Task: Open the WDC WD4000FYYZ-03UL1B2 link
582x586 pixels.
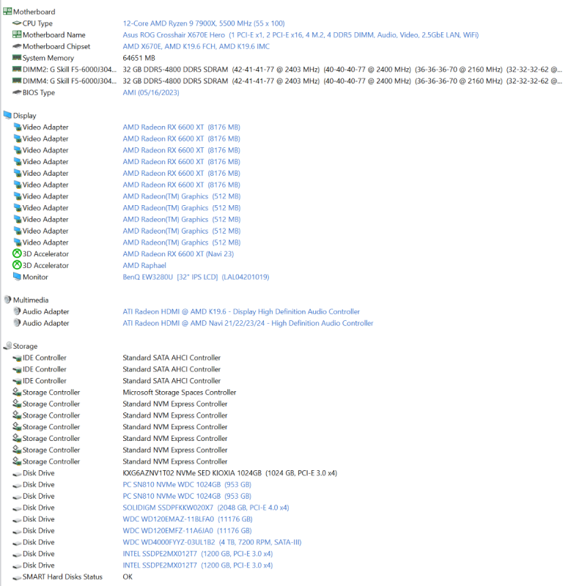Action: tap(212, 542)
